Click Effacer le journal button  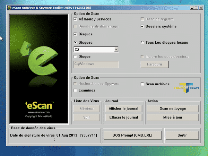point(124,118)
